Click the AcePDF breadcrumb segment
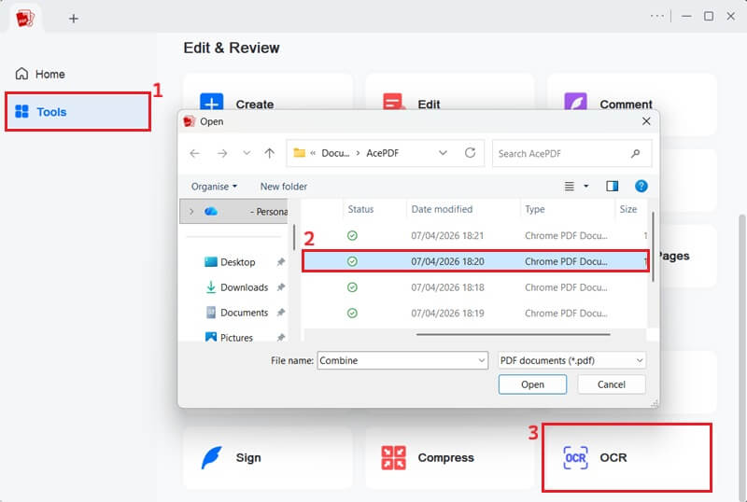The height and width of the screenshot is (502, 747). pyautogui.click(x=383, y=153)
